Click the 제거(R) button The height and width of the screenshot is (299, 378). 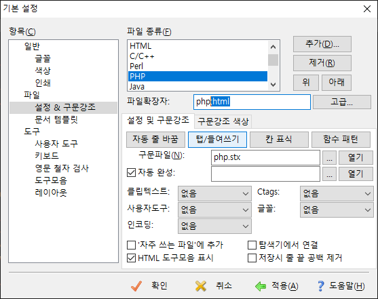click(322, 63)
